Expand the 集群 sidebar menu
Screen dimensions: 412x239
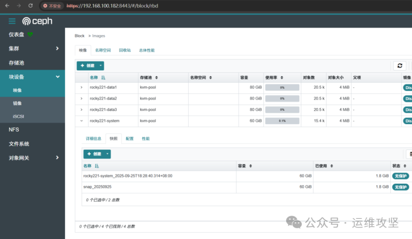(57, 48)
